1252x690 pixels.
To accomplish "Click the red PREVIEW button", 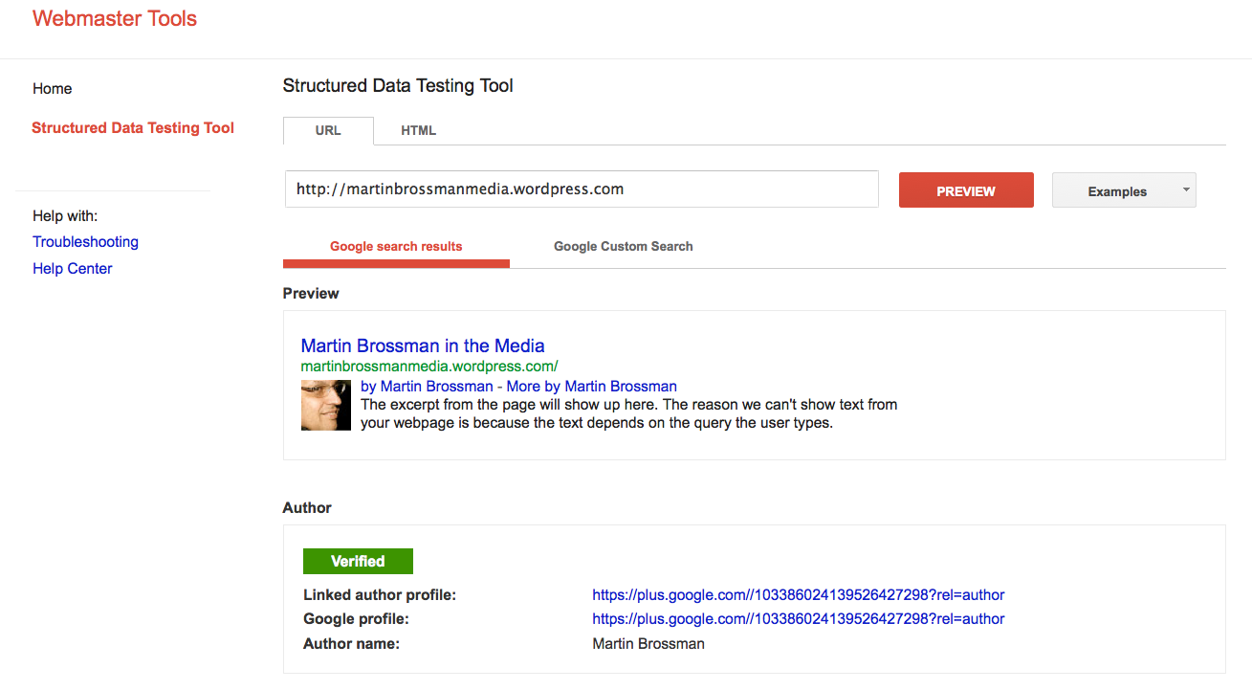I will pyautogui.click(x=966, y=190).
